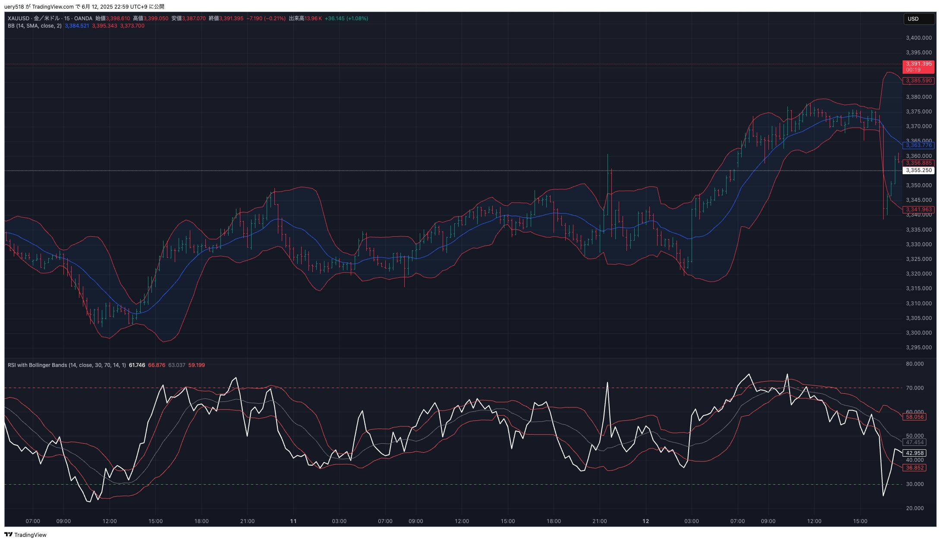
Task: Click the 3,341.963 lower band price label
Action: [x=918, y=210]
